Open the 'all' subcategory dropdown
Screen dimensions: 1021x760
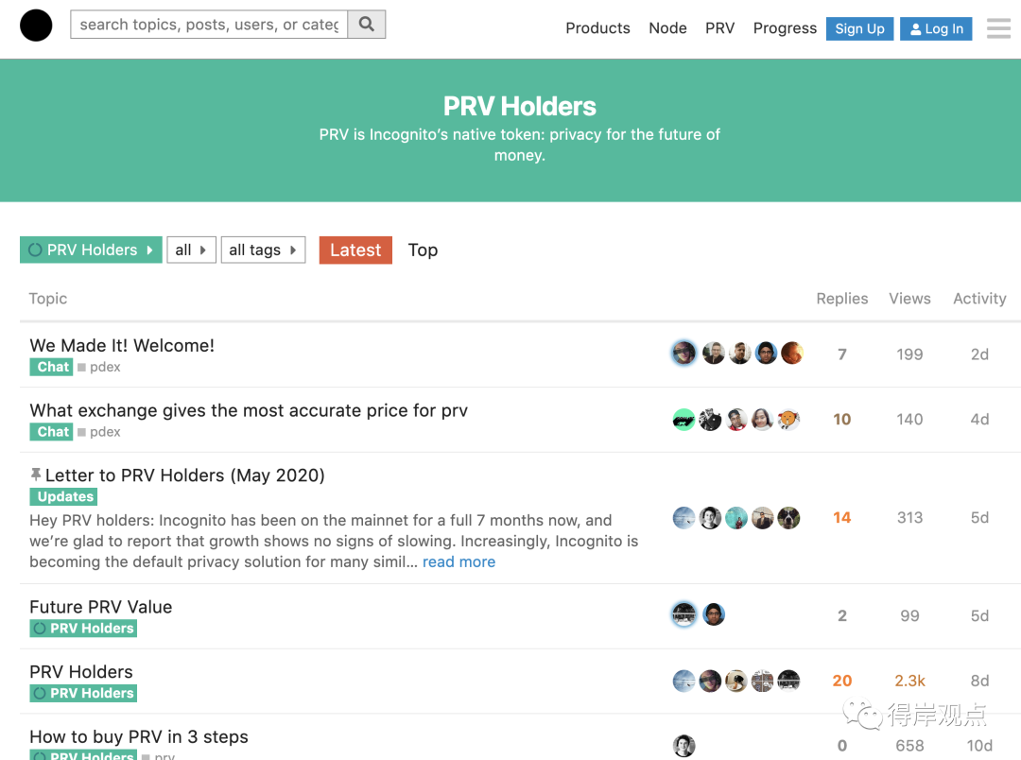pos(191,250)
